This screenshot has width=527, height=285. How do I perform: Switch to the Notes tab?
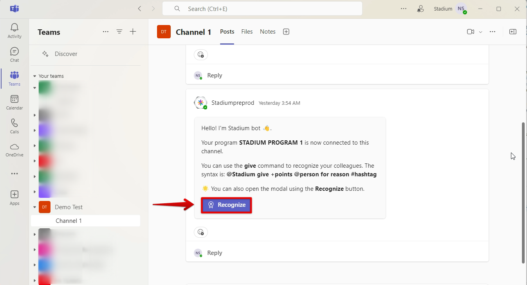(x=268, y=32)
